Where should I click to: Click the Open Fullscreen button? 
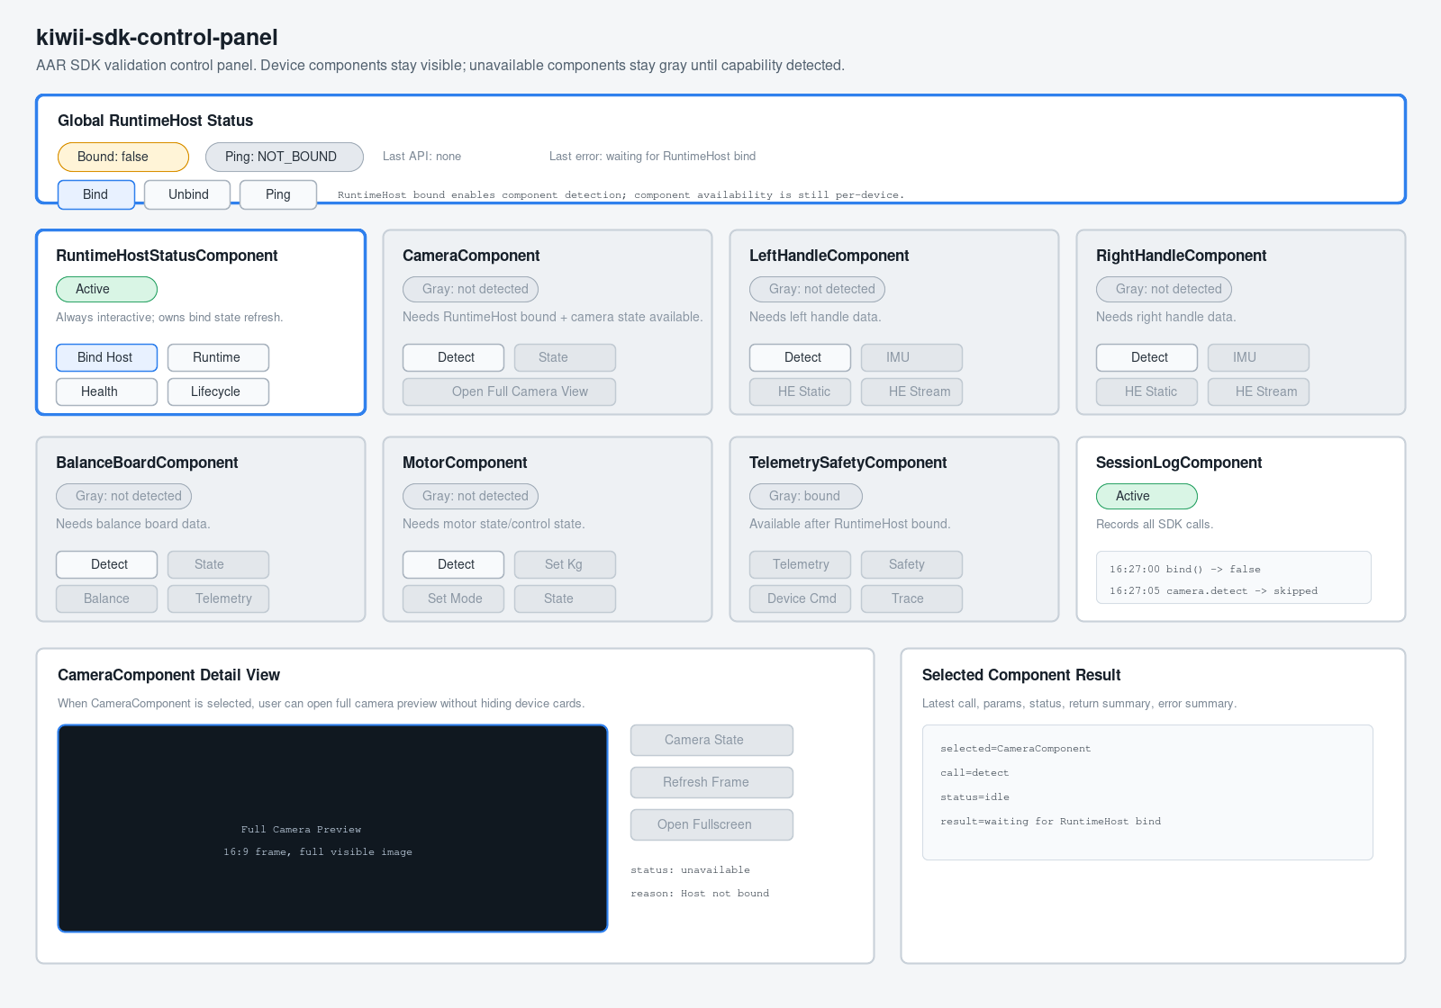[x=711, y=824]
